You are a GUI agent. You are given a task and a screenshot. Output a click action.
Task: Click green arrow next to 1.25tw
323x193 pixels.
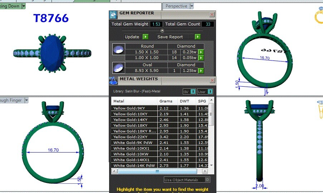point(201,71)
